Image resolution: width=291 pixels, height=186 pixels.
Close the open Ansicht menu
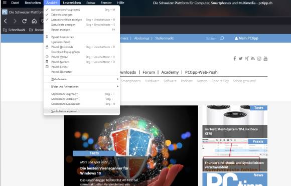click(52, 3)
